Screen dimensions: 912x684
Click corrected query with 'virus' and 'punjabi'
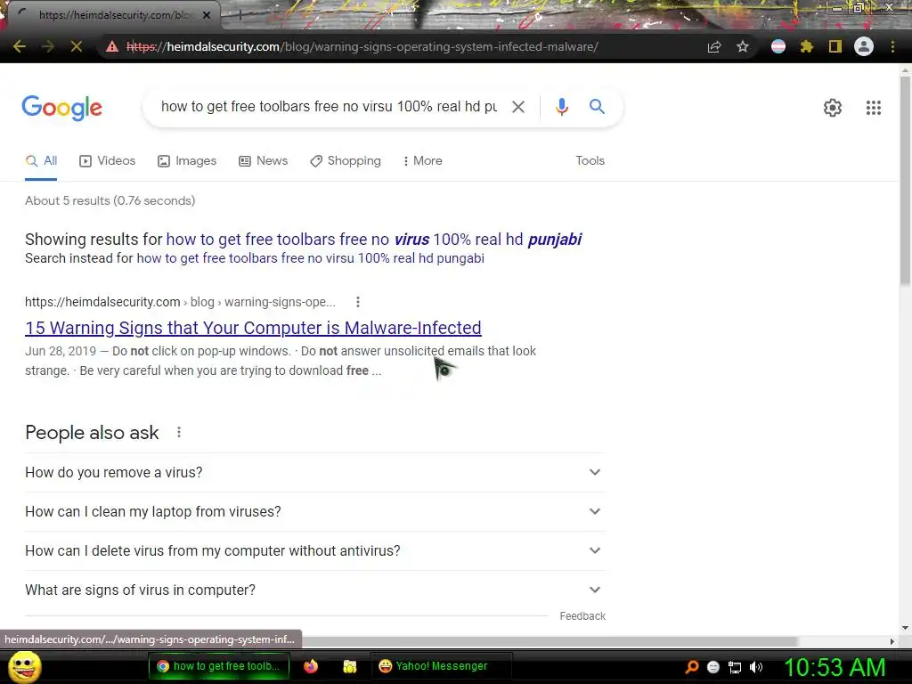(374, 239)
